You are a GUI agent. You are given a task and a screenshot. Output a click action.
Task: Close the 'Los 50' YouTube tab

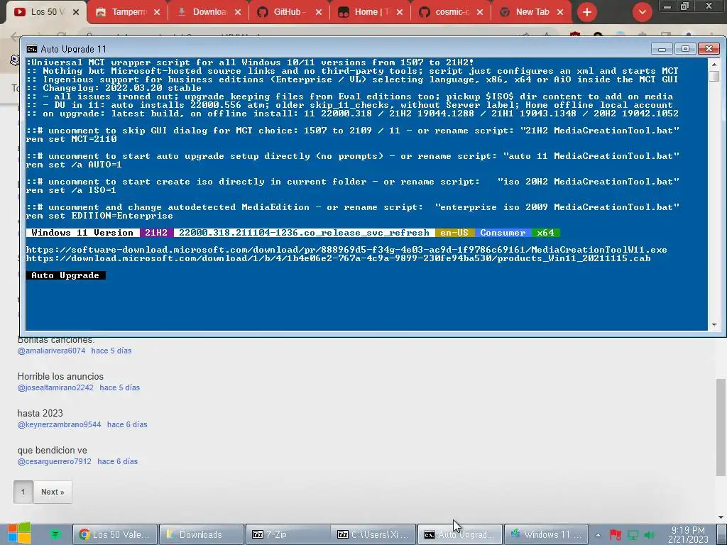point(77,12)
